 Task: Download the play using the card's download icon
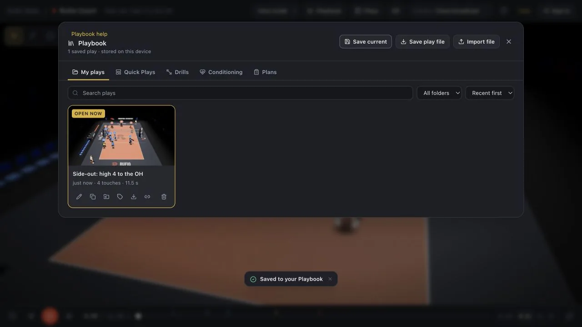tap(134, 197)
